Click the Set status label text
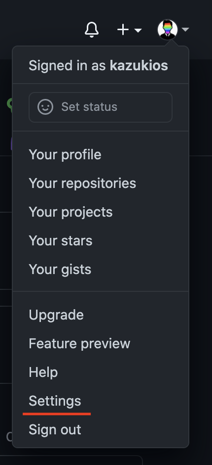 coord(89,107)
